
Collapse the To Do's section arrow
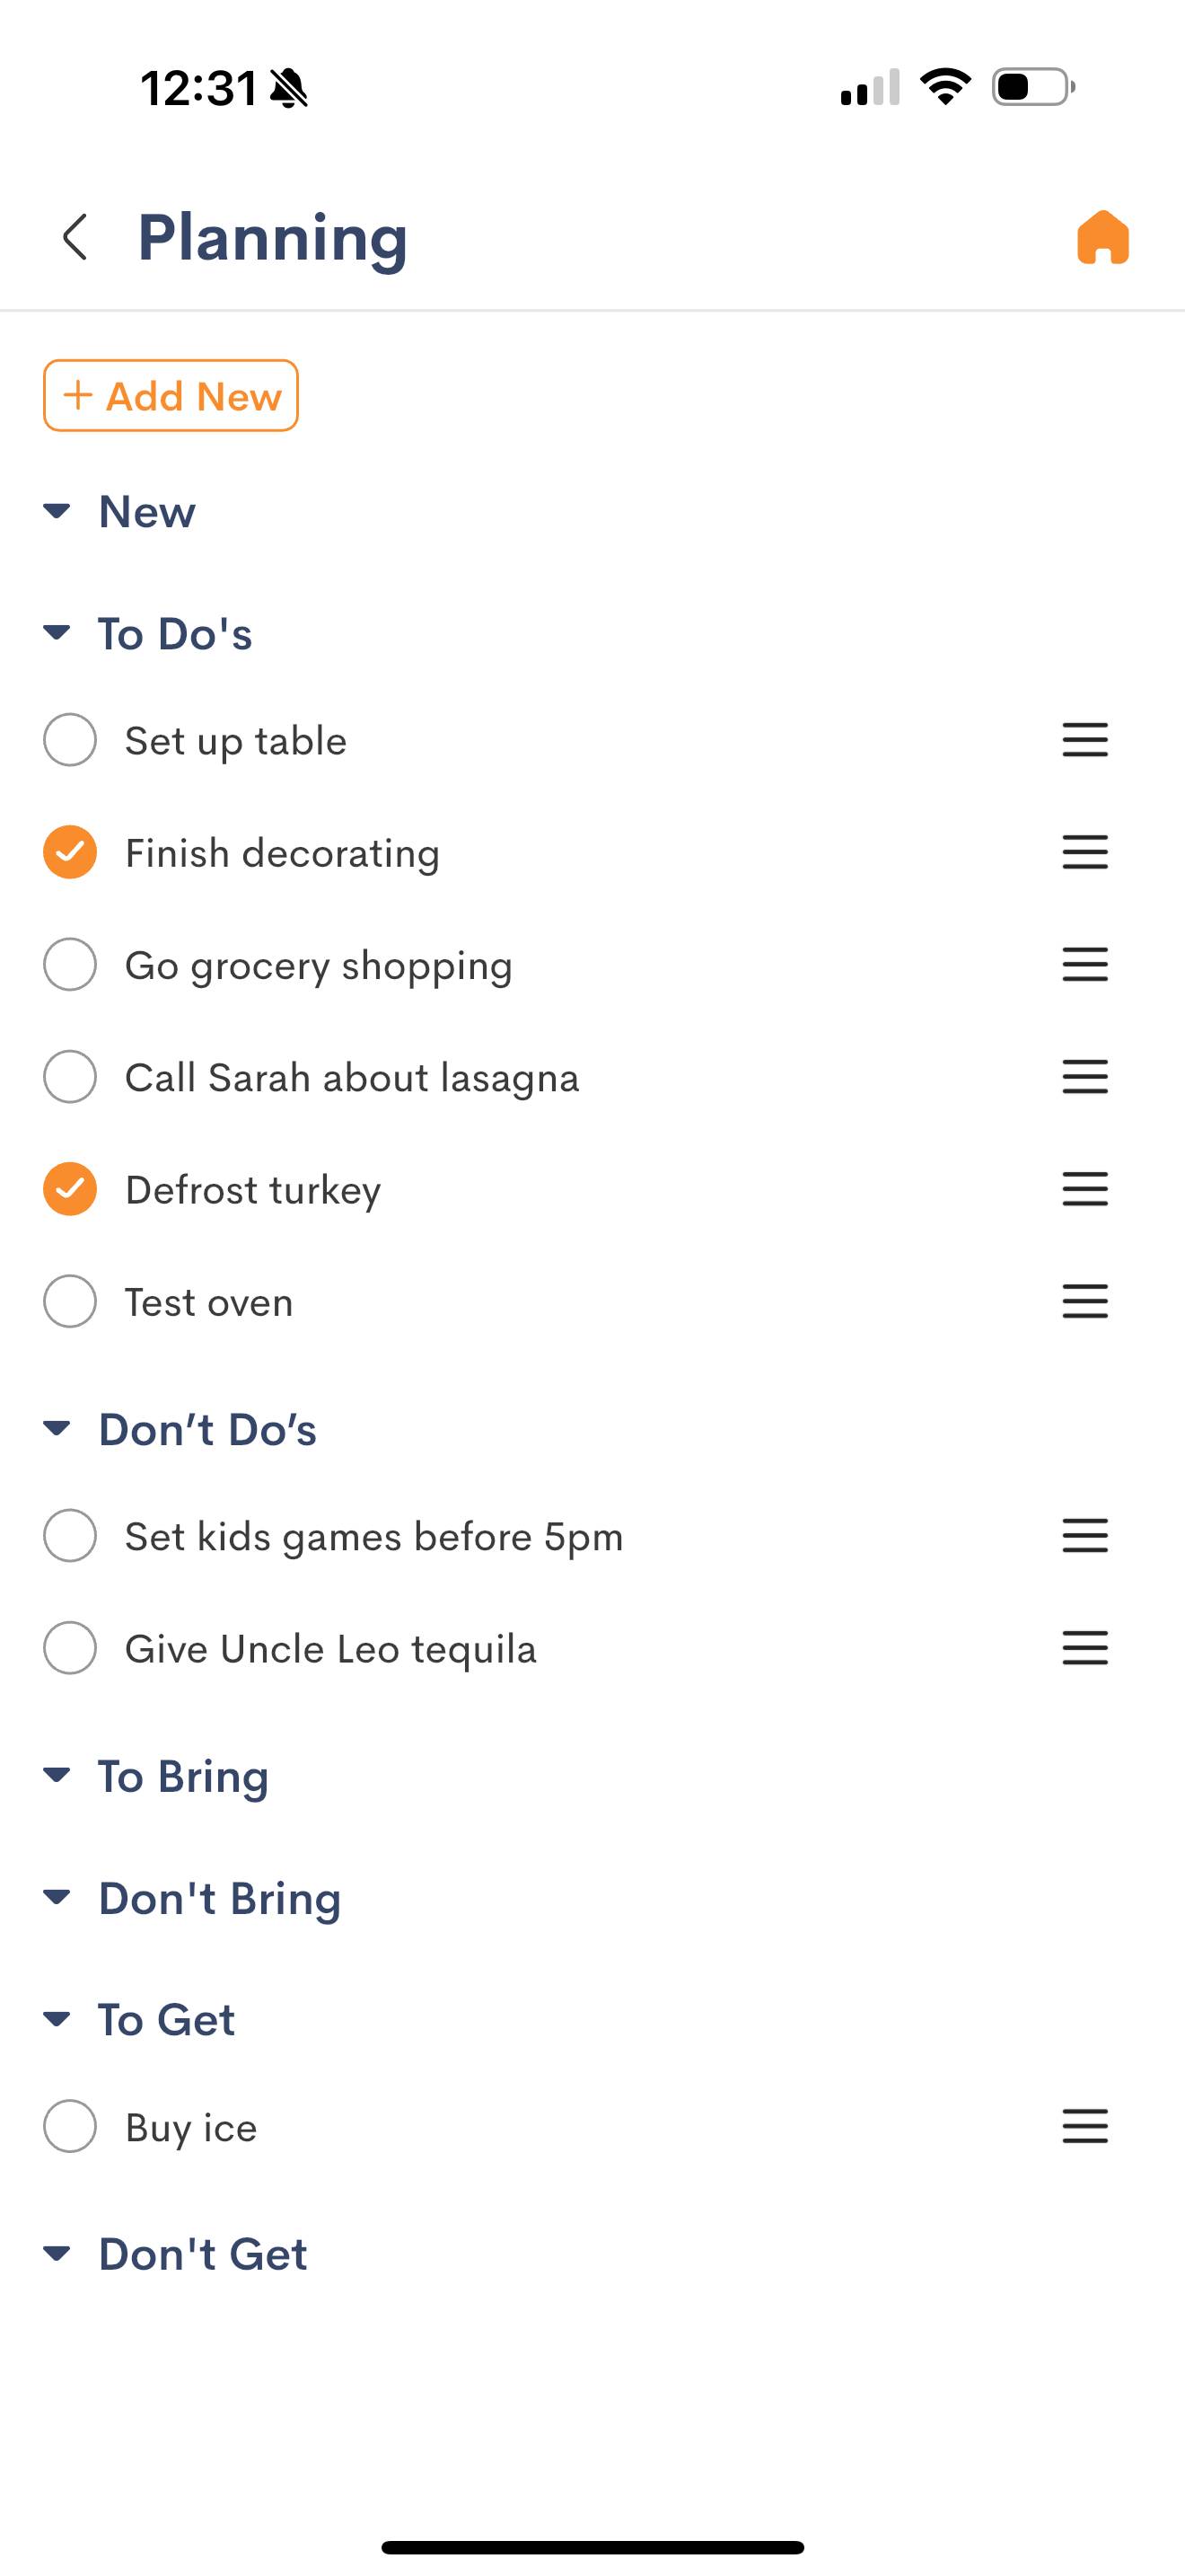57,633
